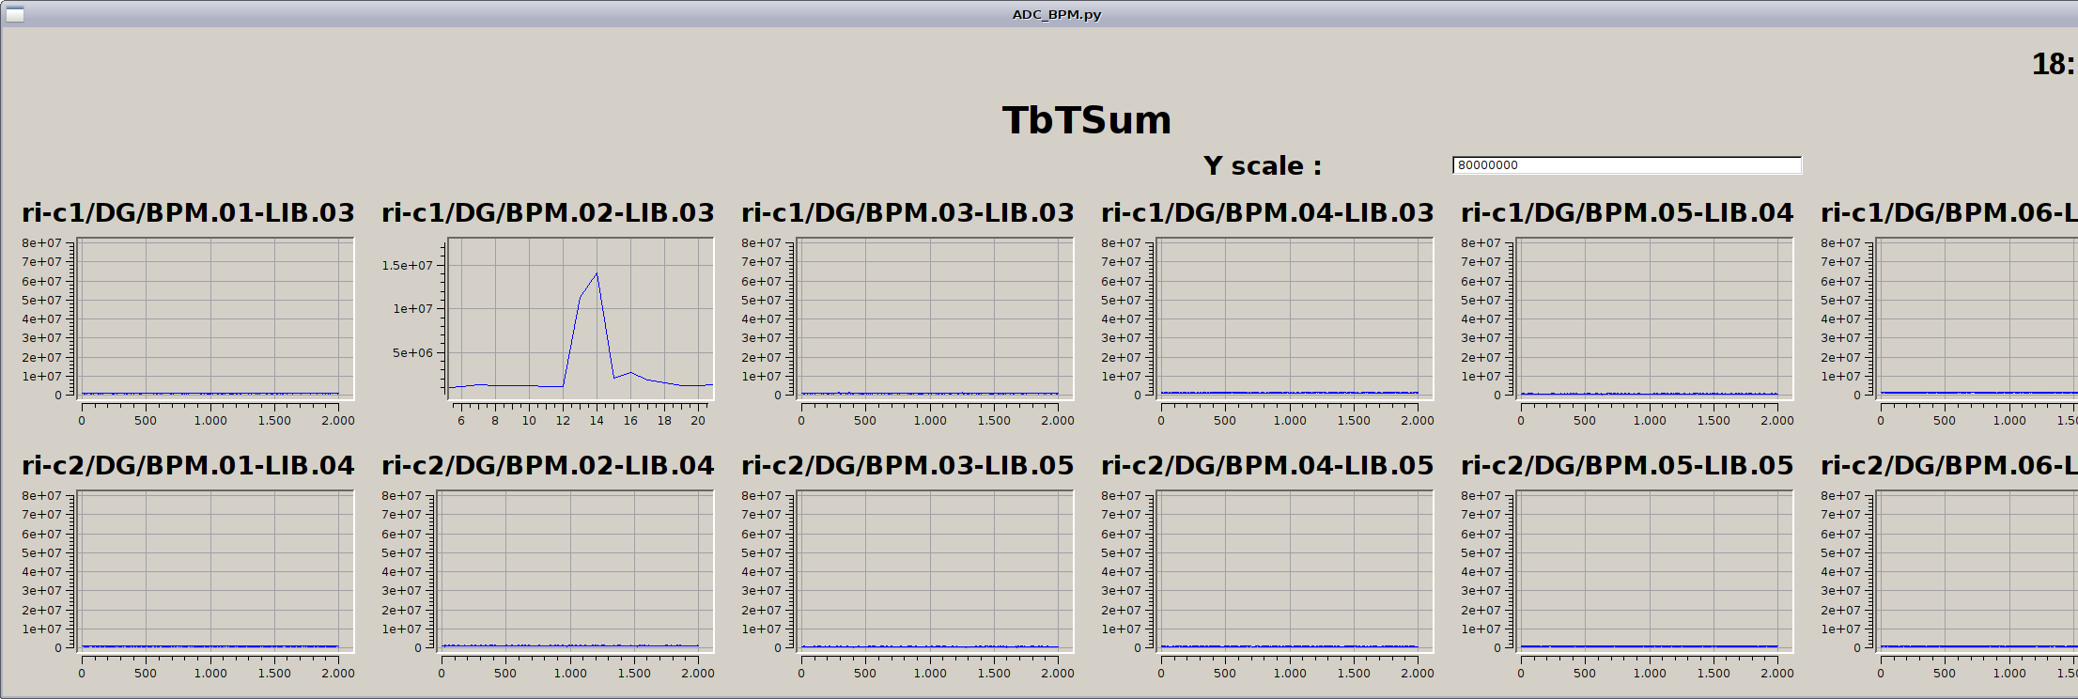Select the ri-c1/DG/BPM.05-LIB.04 plot
2078x699 pixels.
click(1654, 318)
